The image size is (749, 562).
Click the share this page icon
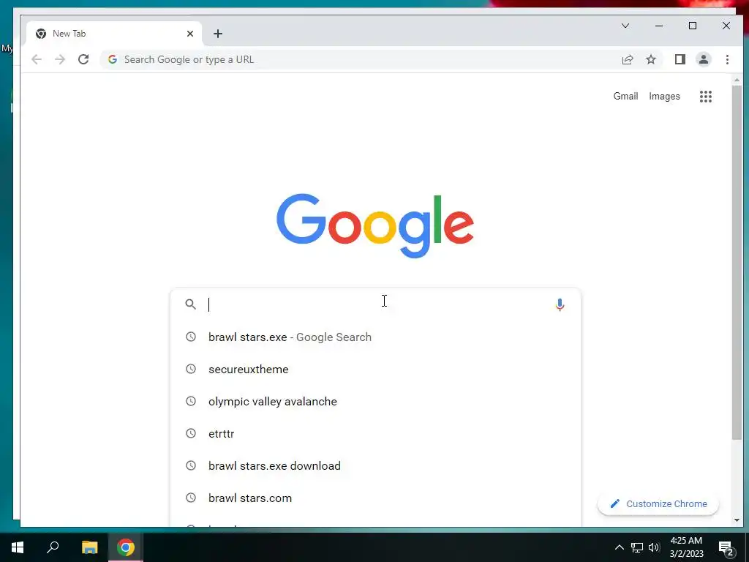[627, 59]
